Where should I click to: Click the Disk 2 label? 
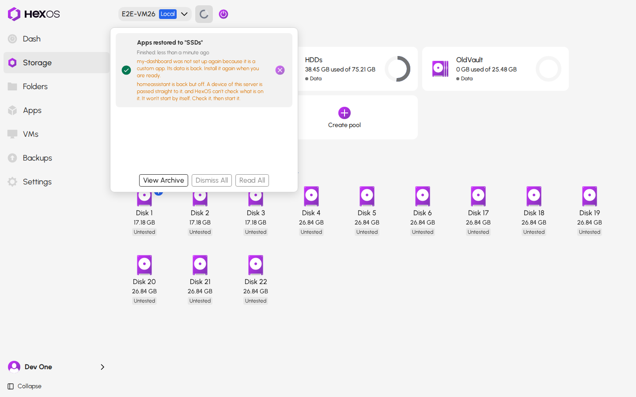click(x=200, y=213)
